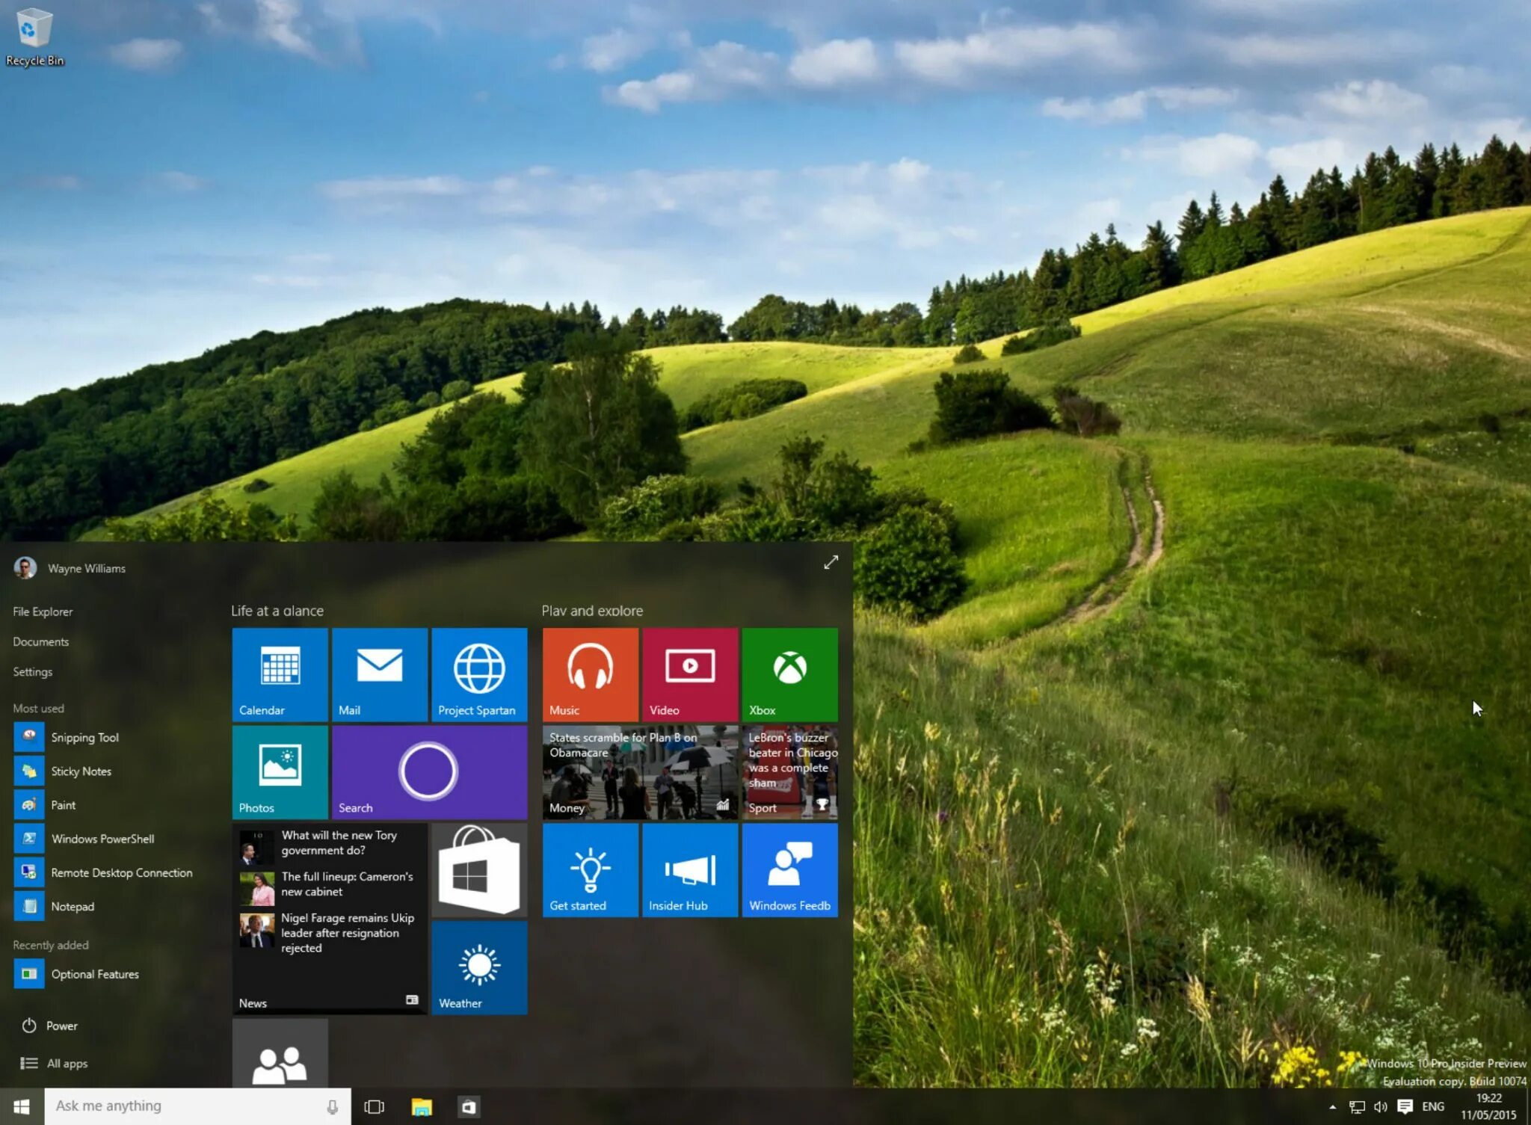1531x1125 pixels.
Task: Launch the Project Spartan browser tile
Action: 479,674
